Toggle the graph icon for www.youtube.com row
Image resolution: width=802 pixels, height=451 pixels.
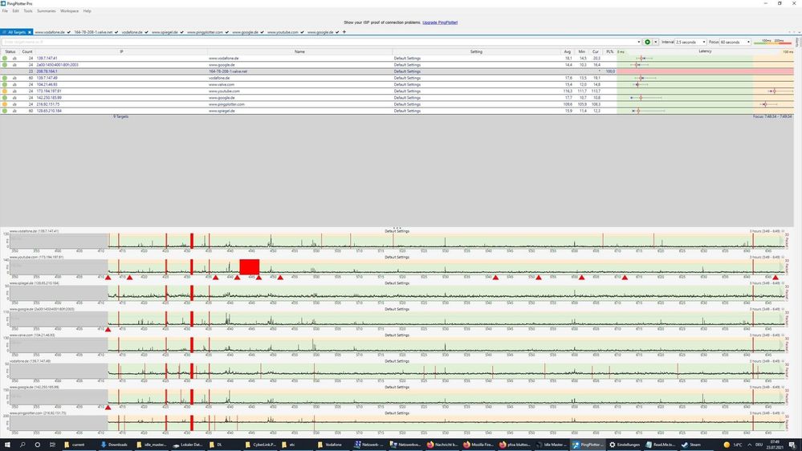[14, 91]
